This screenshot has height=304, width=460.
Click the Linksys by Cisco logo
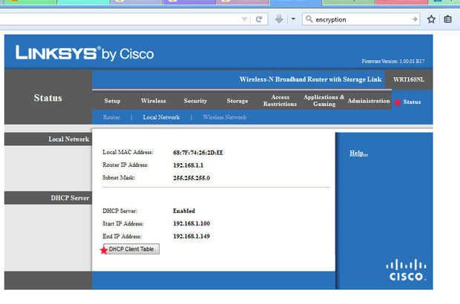click(85, 53)
